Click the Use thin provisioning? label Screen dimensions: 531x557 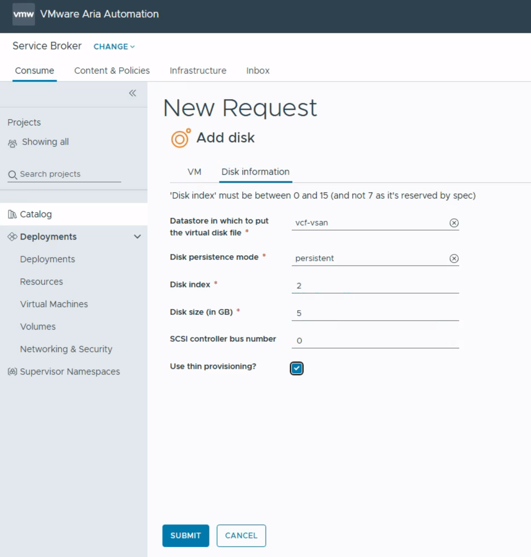(x=213, y=366)
